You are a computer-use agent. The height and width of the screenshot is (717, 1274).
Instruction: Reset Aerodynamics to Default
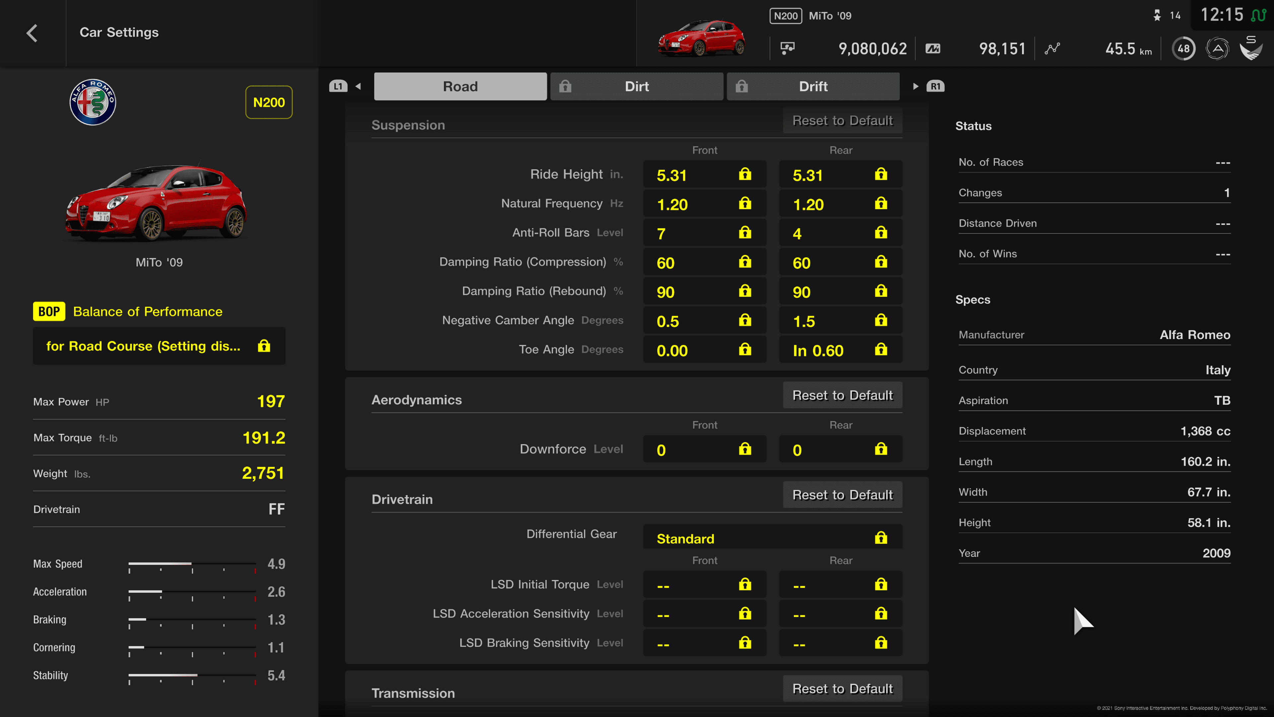tap(842, 395)
